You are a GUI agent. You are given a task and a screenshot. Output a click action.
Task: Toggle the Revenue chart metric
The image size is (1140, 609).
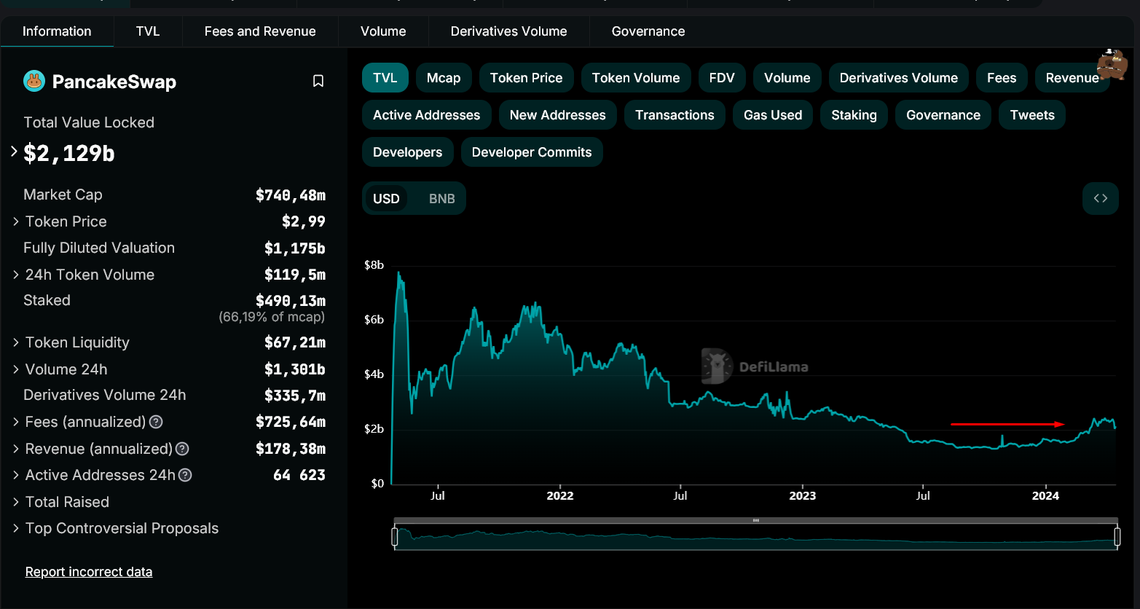click(x=1072, y=78)
